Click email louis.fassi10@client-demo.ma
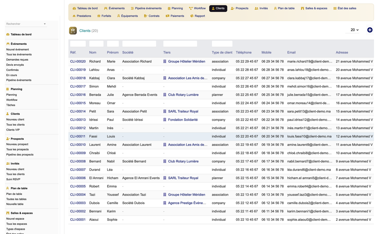 309,136
